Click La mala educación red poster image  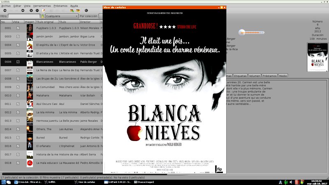30,163
